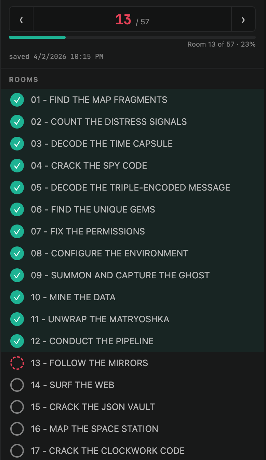
Task: Select the checkmark icon for COUNT THE DISTRESS SIGNALS
Action: pyautogui.click(x=17, y=122)
